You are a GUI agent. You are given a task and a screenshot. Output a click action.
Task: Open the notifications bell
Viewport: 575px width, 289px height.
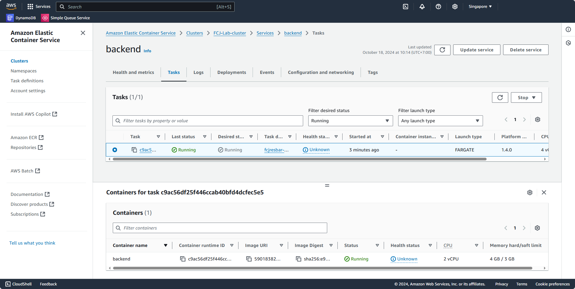pos(422,7)
